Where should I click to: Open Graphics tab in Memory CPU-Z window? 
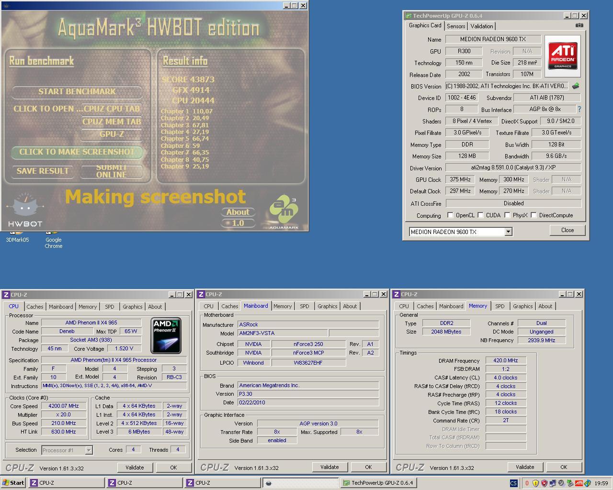[522, 306]
